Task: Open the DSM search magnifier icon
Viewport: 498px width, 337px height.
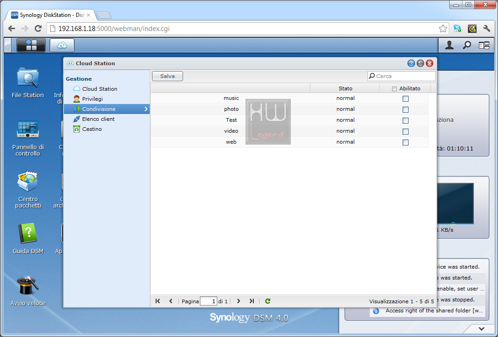Action: [467, 46]
